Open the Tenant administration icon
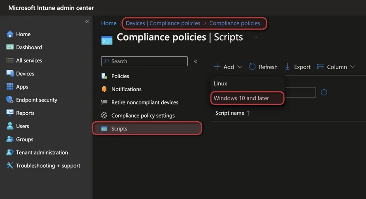 [x=10, y=152]
